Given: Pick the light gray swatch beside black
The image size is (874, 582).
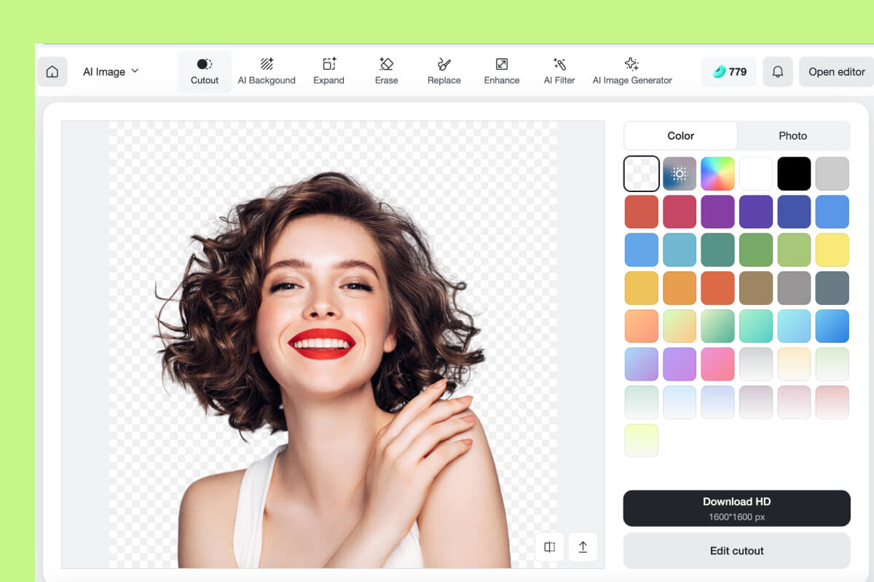Looking at the screenshot, I should (832, 174).
